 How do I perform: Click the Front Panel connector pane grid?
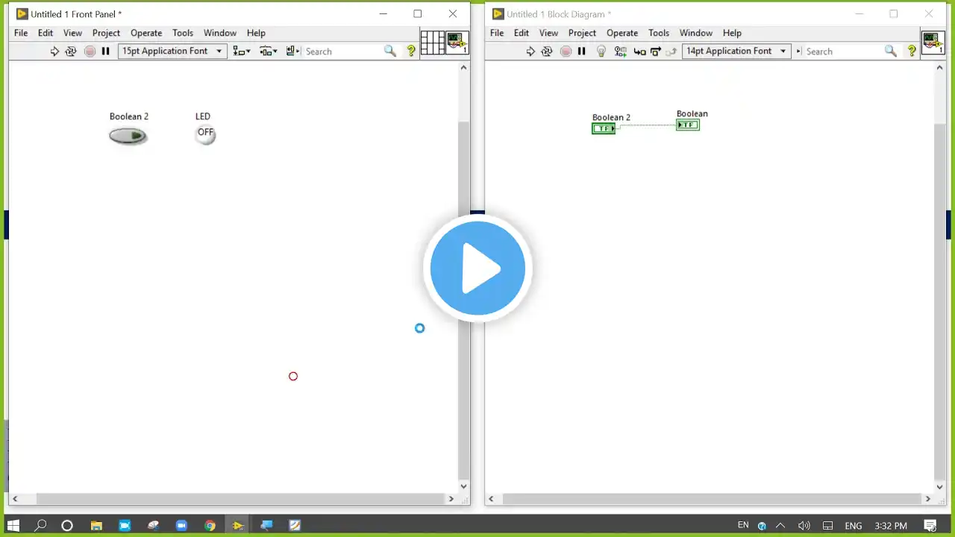[x=433, y=43]
